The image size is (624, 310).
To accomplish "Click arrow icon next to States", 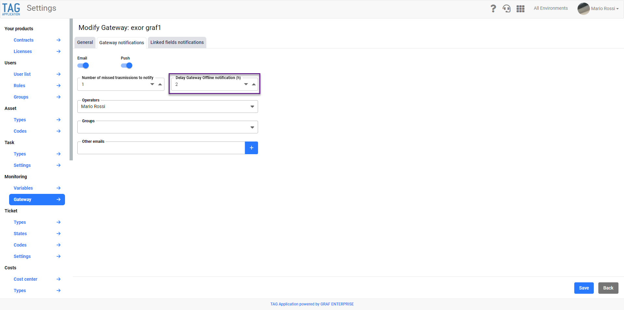I will tap(58, 234).
